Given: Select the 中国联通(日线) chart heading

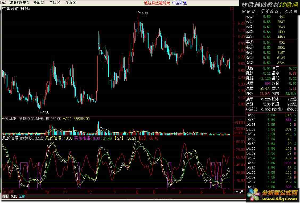Looking at the screenshot, I should coord(16,9).
